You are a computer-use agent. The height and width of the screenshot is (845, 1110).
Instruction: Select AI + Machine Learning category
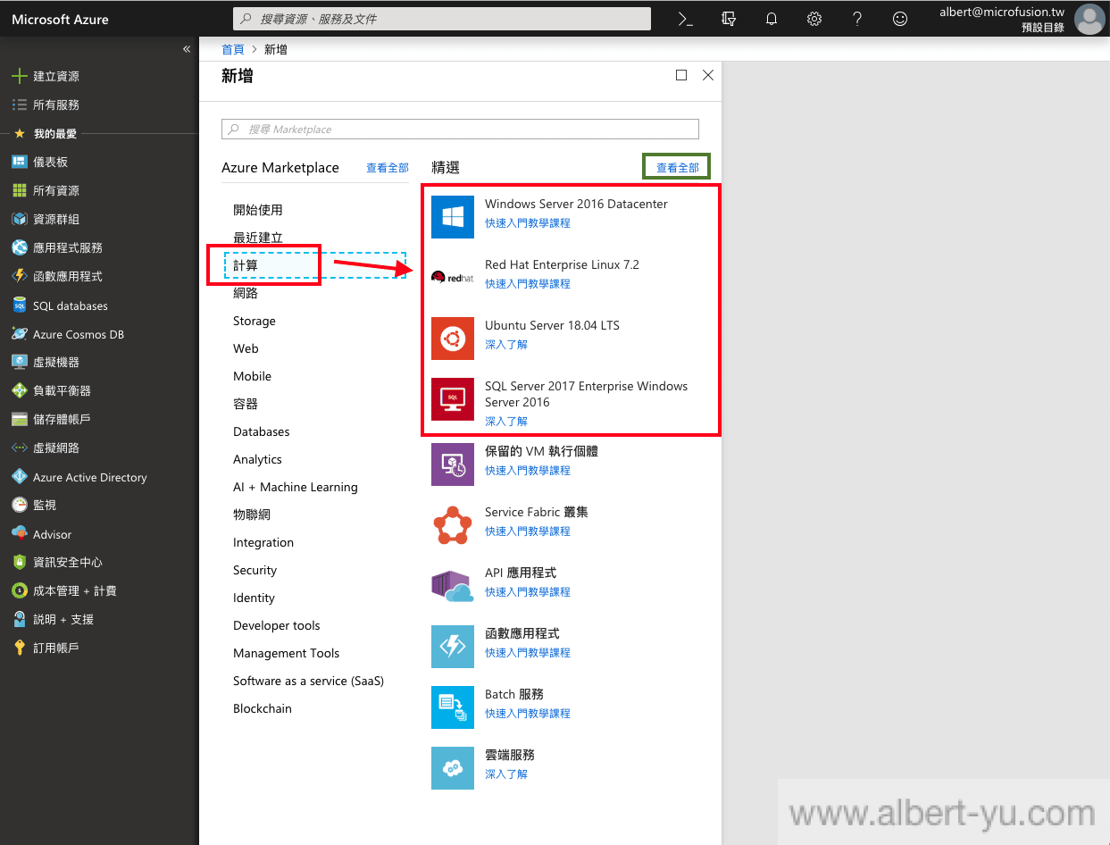pos(296,487)
